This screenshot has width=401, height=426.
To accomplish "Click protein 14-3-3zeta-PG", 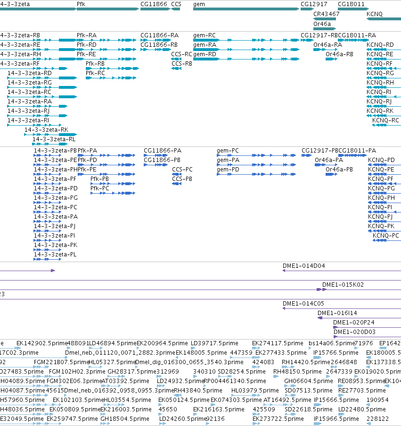I will (x=56, y=198).
